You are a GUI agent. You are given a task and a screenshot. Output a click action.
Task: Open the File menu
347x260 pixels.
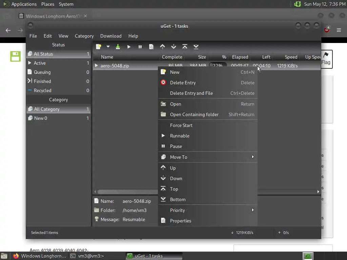(x=33, y=36)
